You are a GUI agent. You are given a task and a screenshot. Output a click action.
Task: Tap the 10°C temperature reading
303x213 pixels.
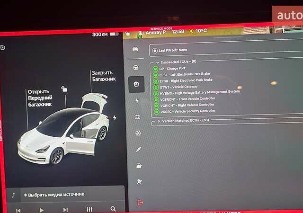click(201, 31)
